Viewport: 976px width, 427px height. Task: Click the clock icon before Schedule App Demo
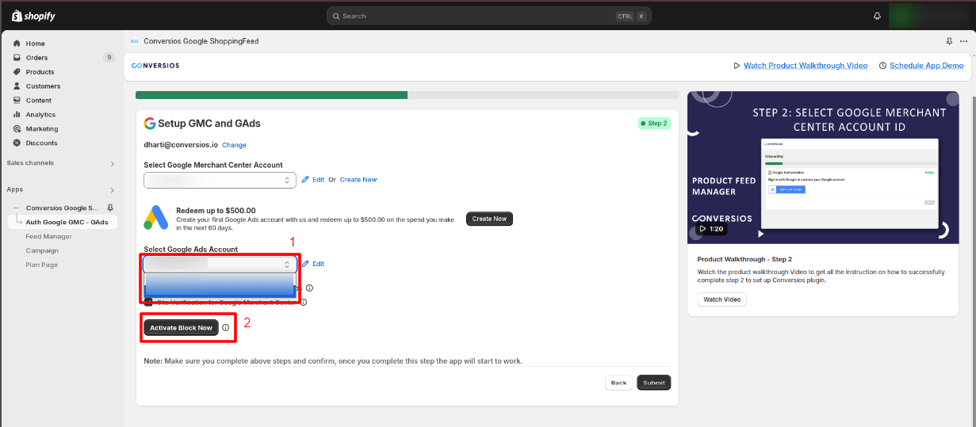pos(883,66)
